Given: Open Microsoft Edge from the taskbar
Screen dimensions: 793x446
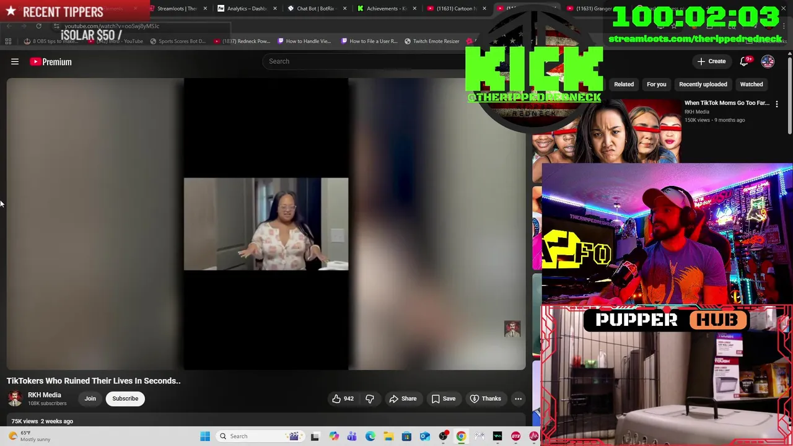Looking at the screenshot, I should click(x=370, y=436).
